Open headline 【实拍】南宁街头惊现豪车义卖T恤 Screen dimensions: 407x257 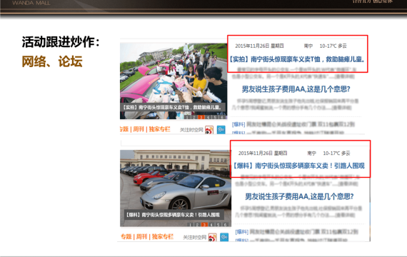(297, 59)
